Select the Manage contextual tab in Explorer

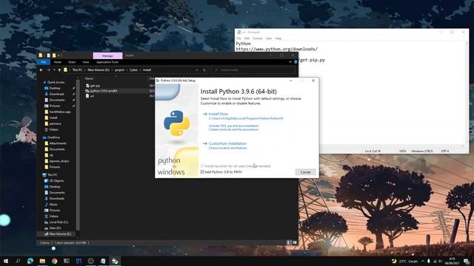click(x=107, y=56)
